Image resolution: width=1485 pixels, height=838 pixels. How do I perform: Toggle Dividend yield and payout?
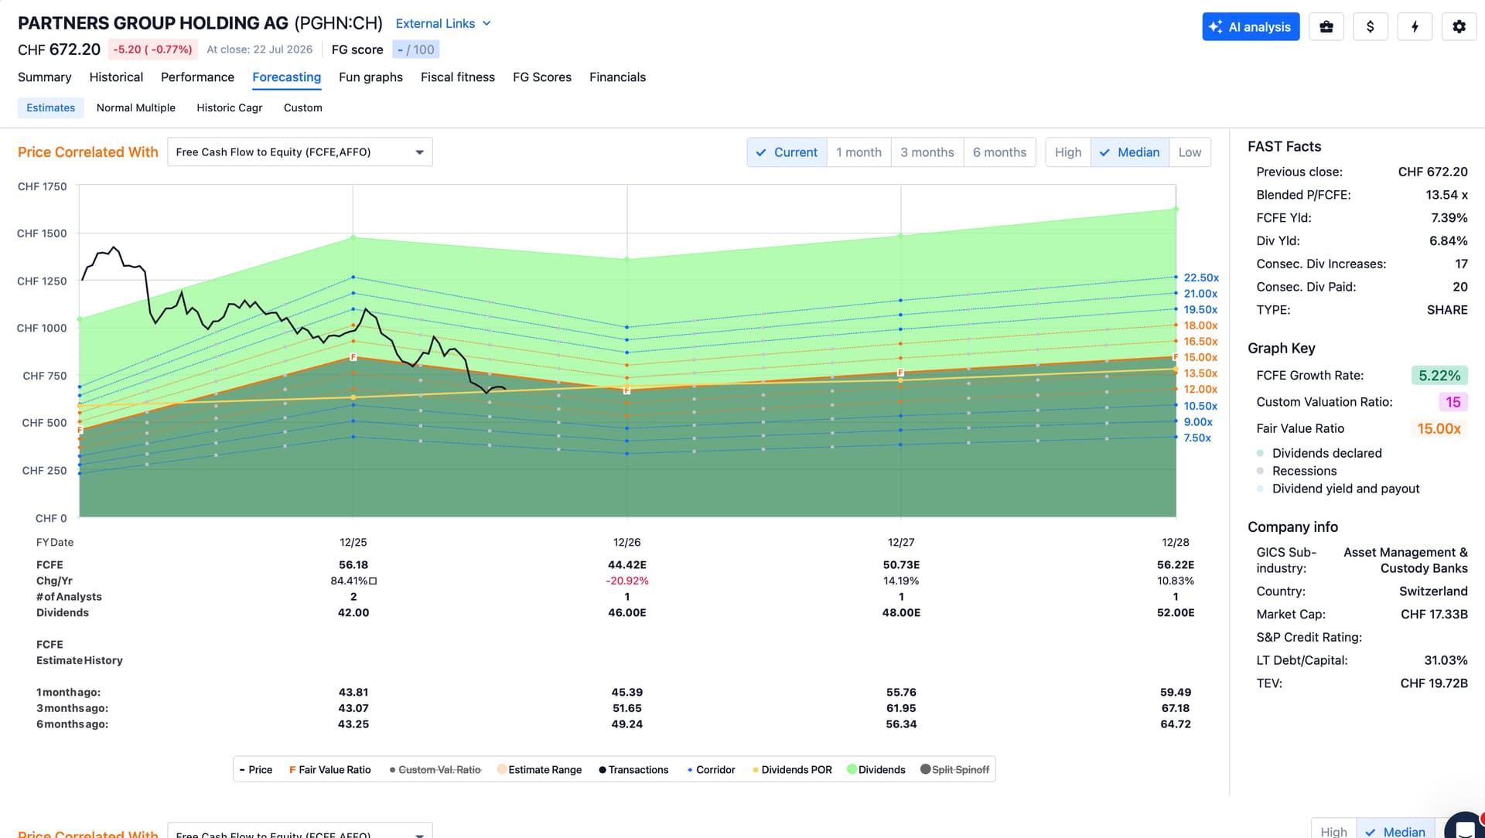1337,489
